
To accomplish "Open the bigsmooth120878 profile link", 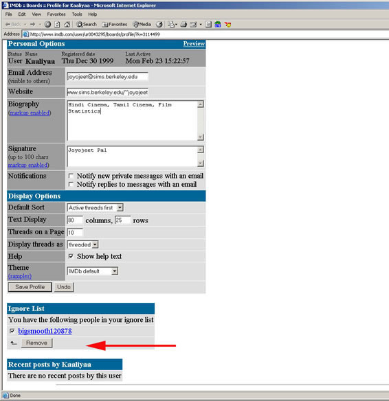I will click(x=45, y=331).
